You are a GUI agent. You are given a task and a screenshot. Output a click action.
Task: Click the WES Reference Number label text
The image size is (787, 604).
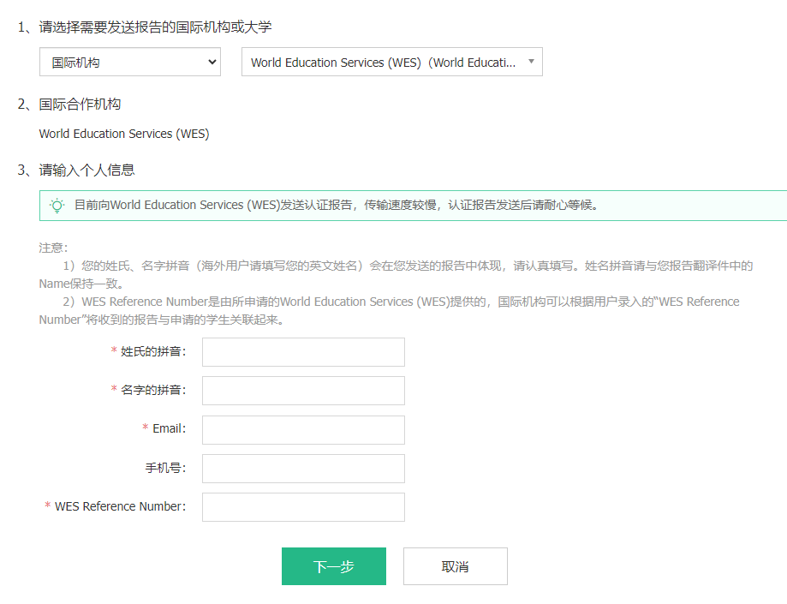(119, 506)
